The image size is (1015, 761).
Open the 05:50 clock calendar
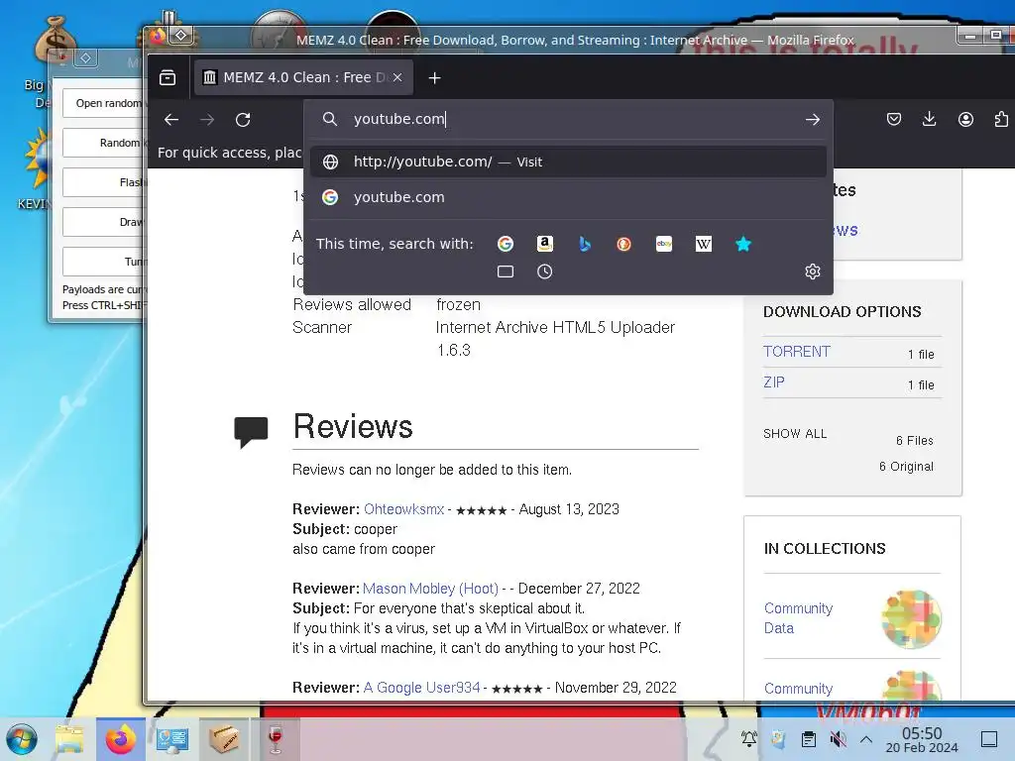[922, 739]
